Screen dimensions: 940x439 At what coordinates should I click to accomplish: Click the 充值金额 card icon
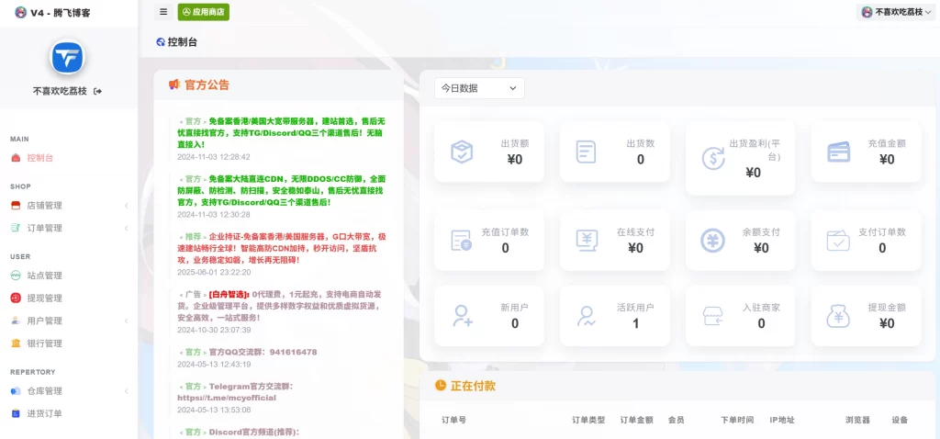(839, 152)
